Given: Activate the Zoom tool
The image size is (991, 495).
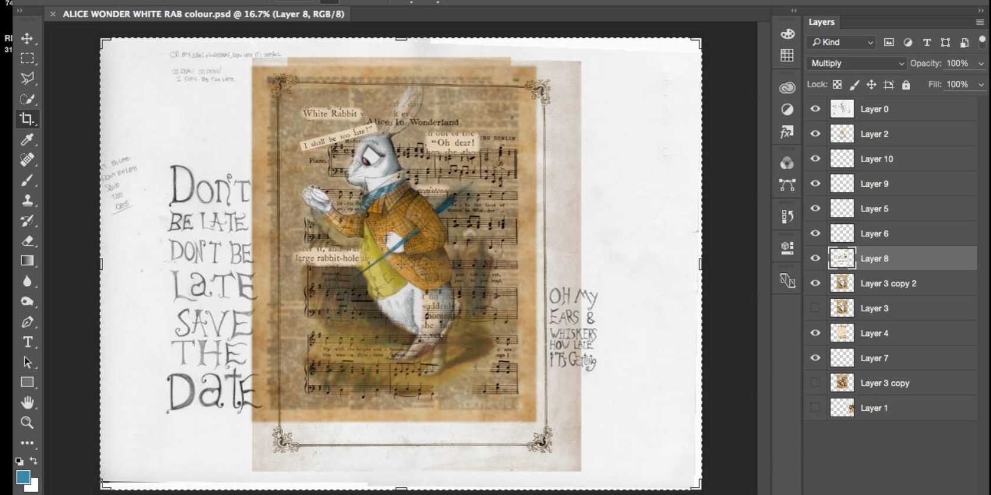Looking at the screenshot, I should pos(27,423).
